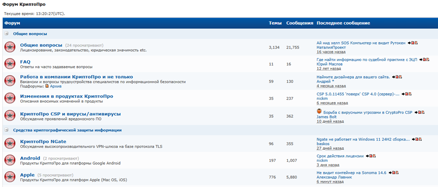Go to first unread icon for Рутокен topic
Image resolution: width=438 pixels, height=187 pixels.
(416, 43)
